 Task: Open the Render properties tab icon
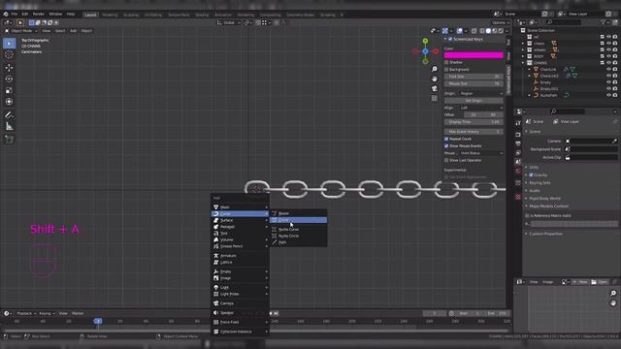[518, 135]
